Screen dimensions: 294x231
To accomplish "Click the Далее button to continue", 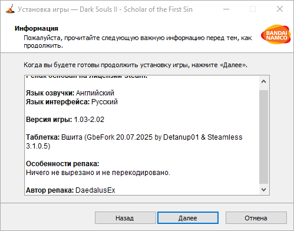I will (188, 218).
